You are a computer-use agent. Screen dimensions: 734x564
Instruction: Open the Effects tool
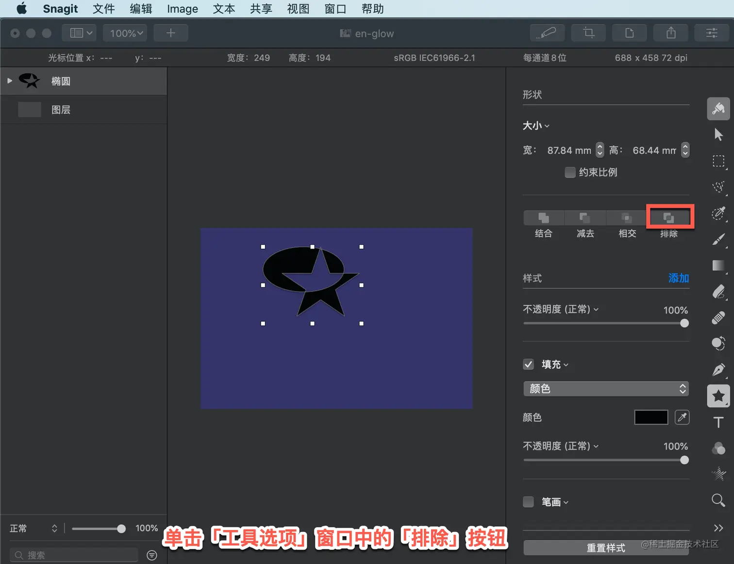click(x=718, y=474)
